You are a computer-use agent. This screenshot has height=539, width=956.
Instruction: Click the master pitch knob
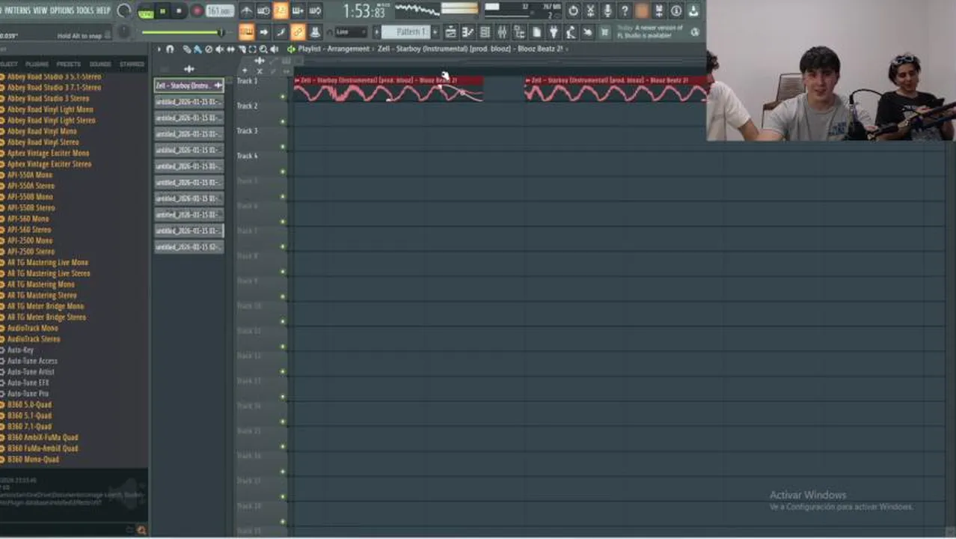coord(124,32)
